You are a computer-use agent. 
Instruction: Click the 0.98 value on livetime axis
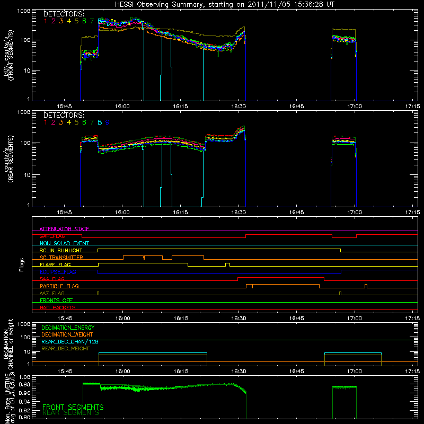coord(24,384)
